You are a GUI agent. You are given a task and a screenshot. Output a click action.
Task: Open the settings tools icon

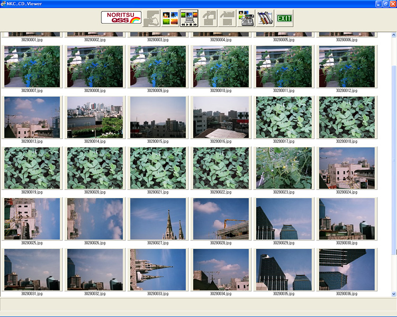(264, 18)
